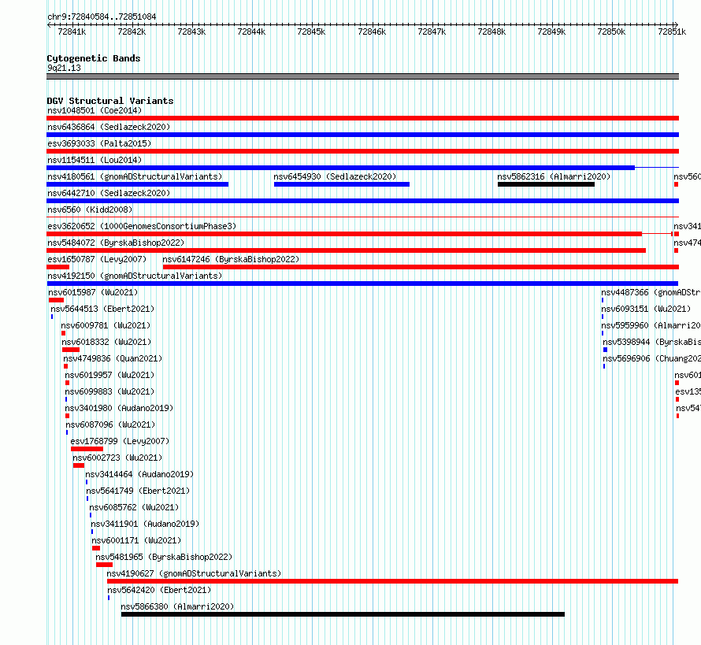Click the nsv6018332 (Wu2021) label
This screenshot has width=701, height=645.
[x=106, y=342]
